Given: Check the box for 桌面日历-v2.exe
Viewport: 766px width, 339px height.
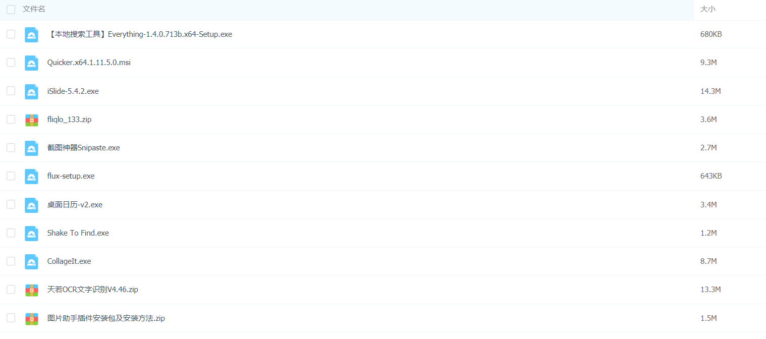Looking at the screenshot, I should coord(11,204).
